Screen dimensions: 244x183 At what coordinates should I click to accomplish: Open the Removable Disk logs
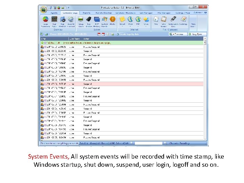point(173,22)
